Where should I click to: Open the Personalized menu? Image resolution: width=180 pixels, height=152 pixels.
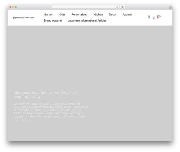(80, 14)
